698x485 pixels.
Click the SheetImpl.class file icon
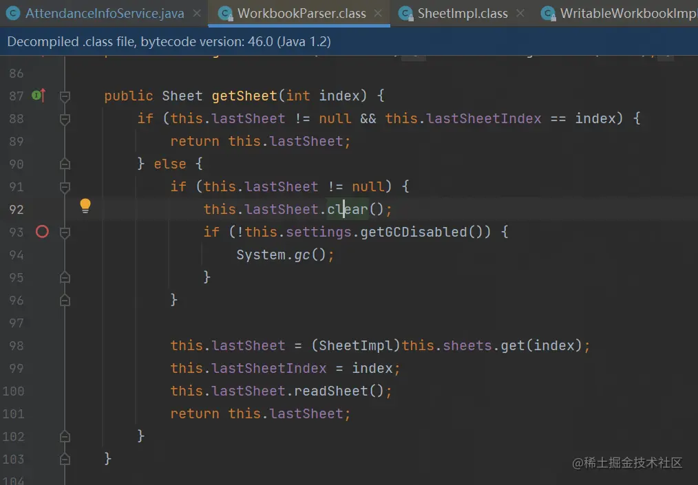pyautogui.click(x=405, y=14)
